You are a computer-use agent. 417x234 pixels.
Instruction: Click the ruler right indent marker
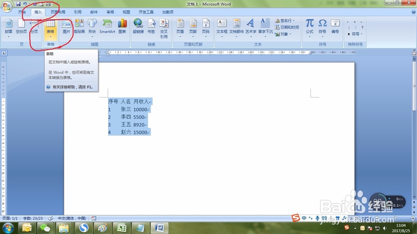tap(310, 53)
